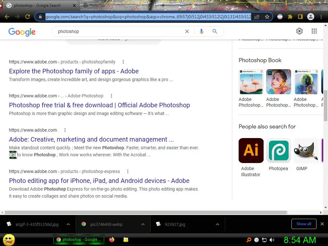
Task: Click the network tray icon
Action: [264, 240]
